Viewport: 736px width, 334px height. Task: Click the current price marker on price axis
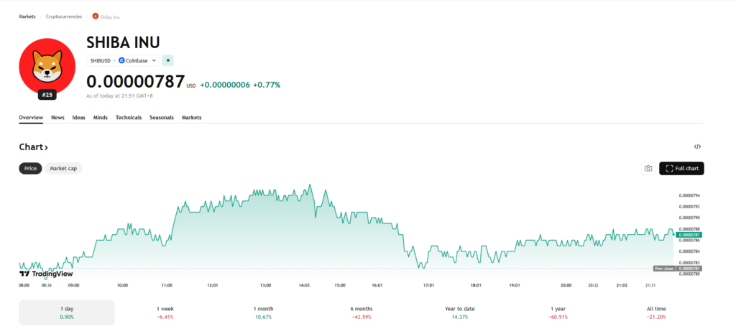click(x=689, y=235)
